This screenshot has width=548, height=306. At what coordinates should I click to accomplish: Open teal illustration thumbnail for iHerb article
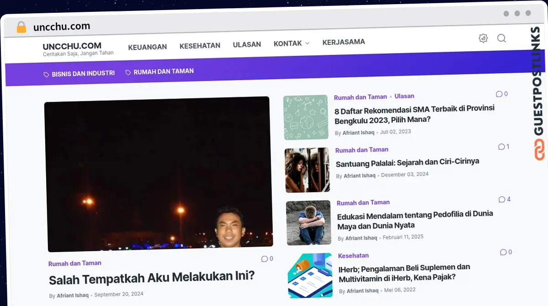click(x=310, y=275)
